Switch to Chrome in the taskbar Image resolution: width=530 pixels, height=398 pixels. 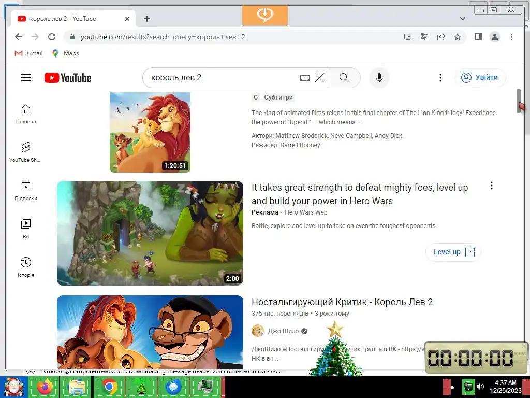(x=109, y=387)
